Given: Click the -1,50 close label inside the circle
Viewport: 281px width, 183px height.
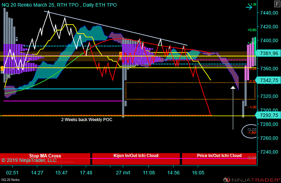Looking at the screenshot, I should 252,133.
